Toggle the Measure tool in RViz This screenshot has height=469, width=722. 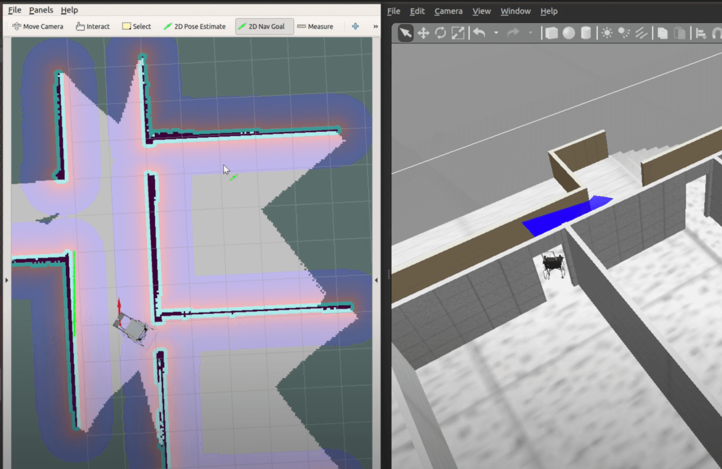click(x=315, y=26)
